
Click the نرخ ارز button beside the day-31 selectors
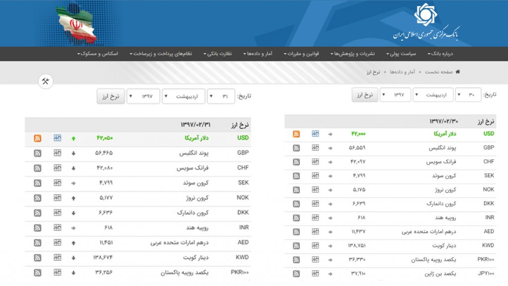click(111, 97)
